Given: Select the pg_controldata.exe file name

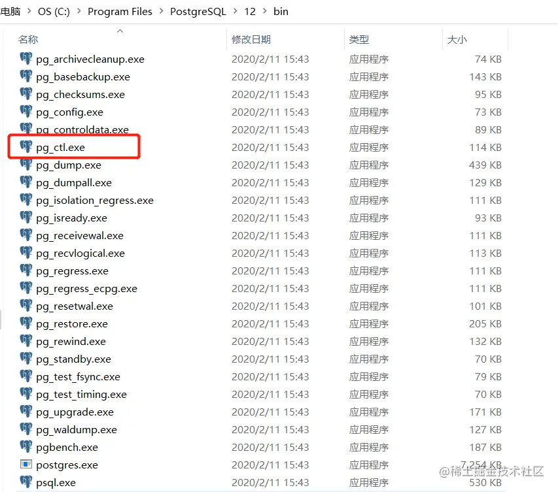Looking at the screenshot, I should click(x=82, y=129).
